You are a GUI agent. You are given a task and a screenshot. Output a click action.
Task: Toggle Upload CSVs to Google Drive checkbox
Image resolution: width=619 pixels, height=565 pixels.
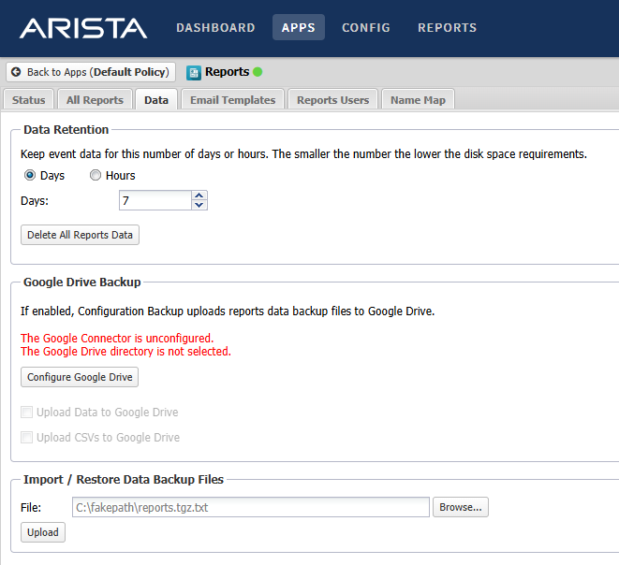(x=27, y=437)
